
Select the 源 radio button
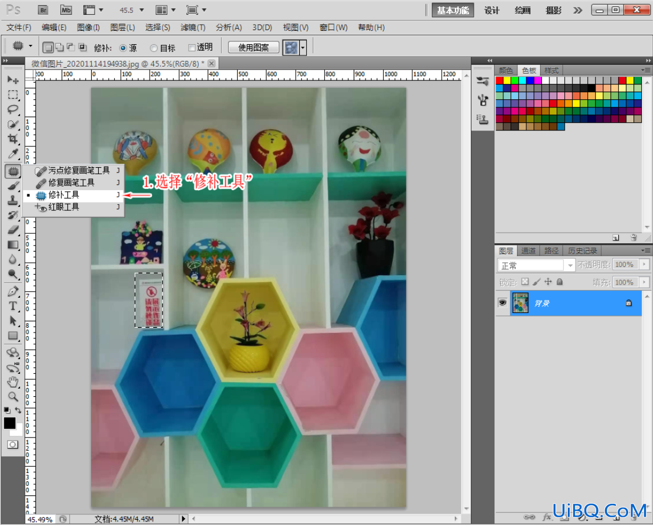(123, 48)
